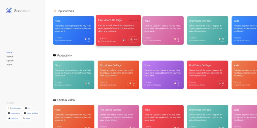The width and height of the screenshot is (257, 128).
Task: Like the teal Find Videos card in Top shortcuts
Action: [221, 39]
